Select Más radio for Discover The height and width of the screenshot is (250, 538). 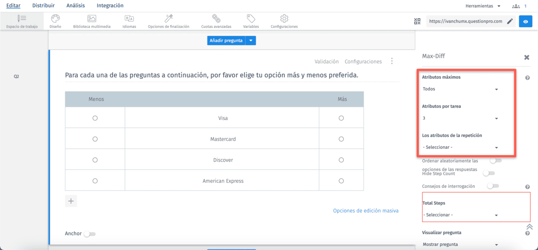pos(341,160)
